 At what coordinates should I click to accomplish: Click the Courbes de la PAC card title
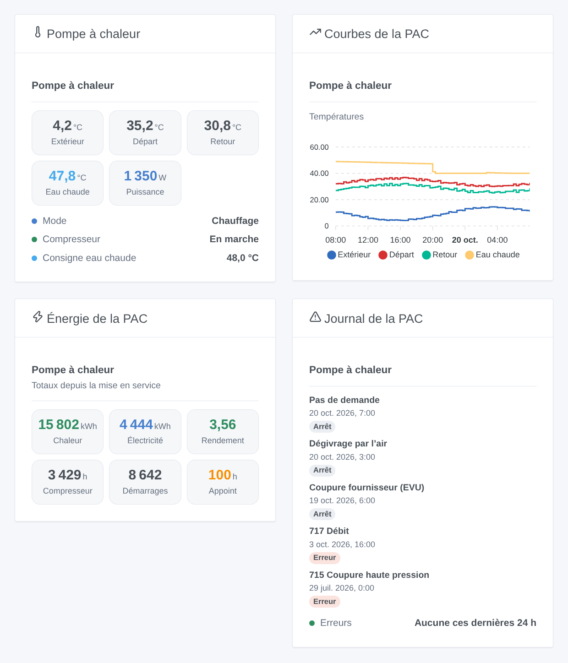377,34
